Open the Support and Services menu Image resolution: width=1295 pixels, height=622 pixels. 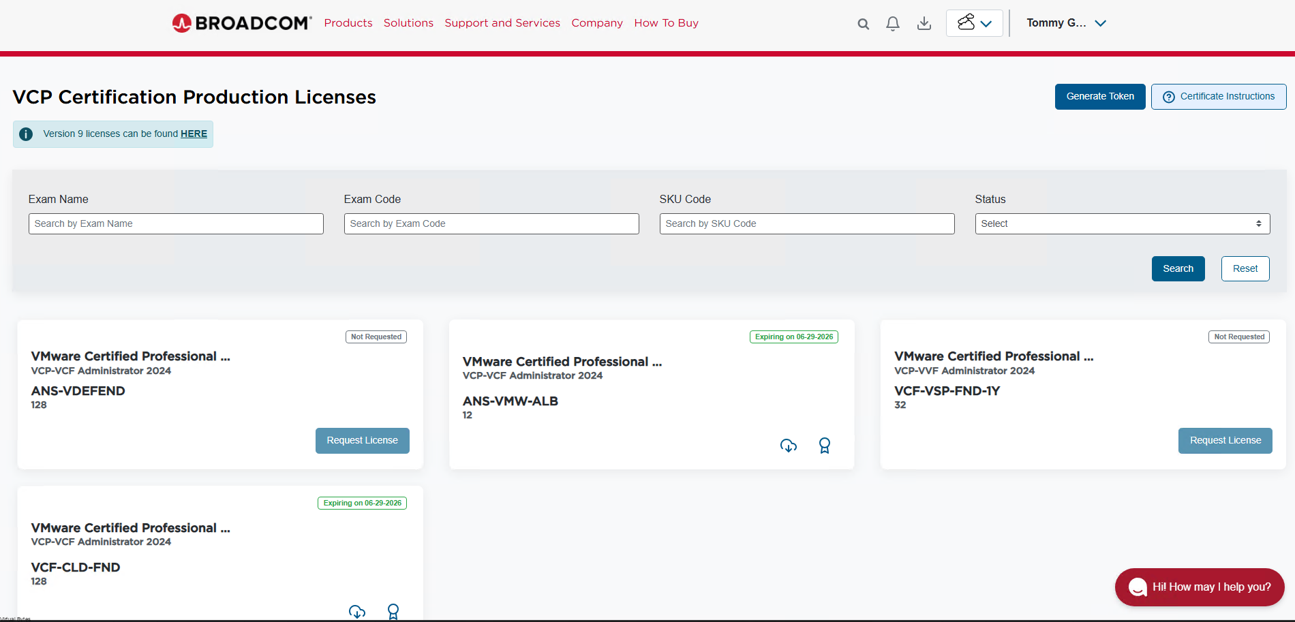coord(502,23)
